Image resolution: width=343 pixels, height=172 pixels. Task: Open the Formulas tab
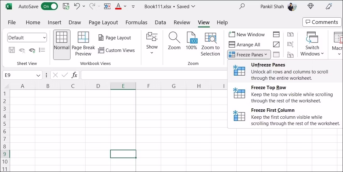136,22
